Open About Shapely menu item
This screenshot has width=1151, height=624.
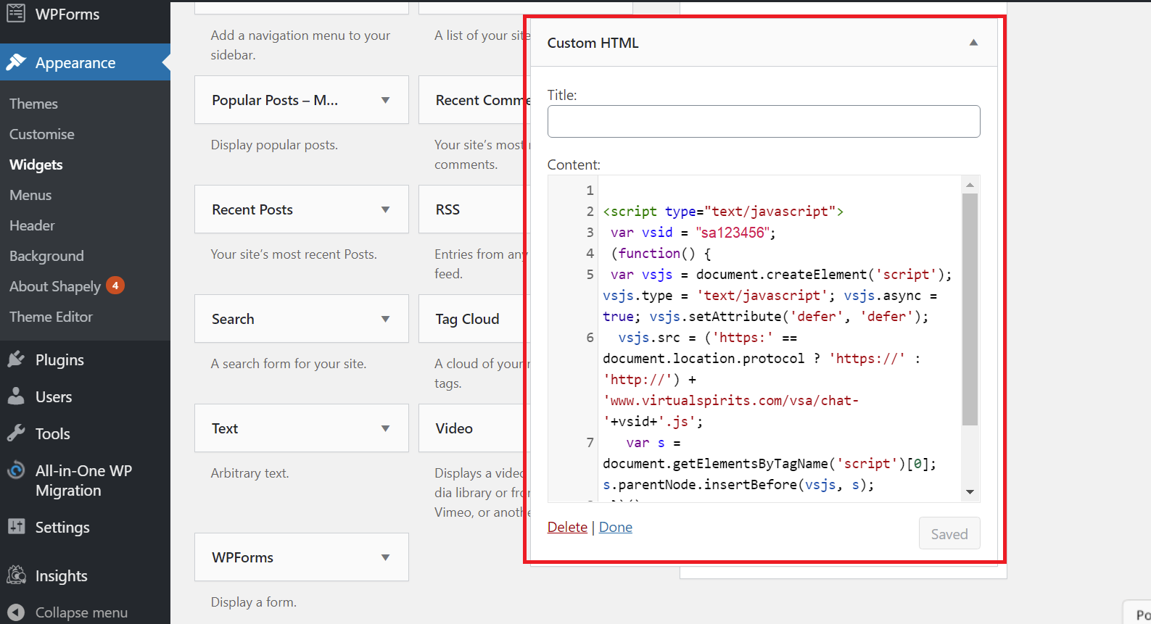pos(55,286)
